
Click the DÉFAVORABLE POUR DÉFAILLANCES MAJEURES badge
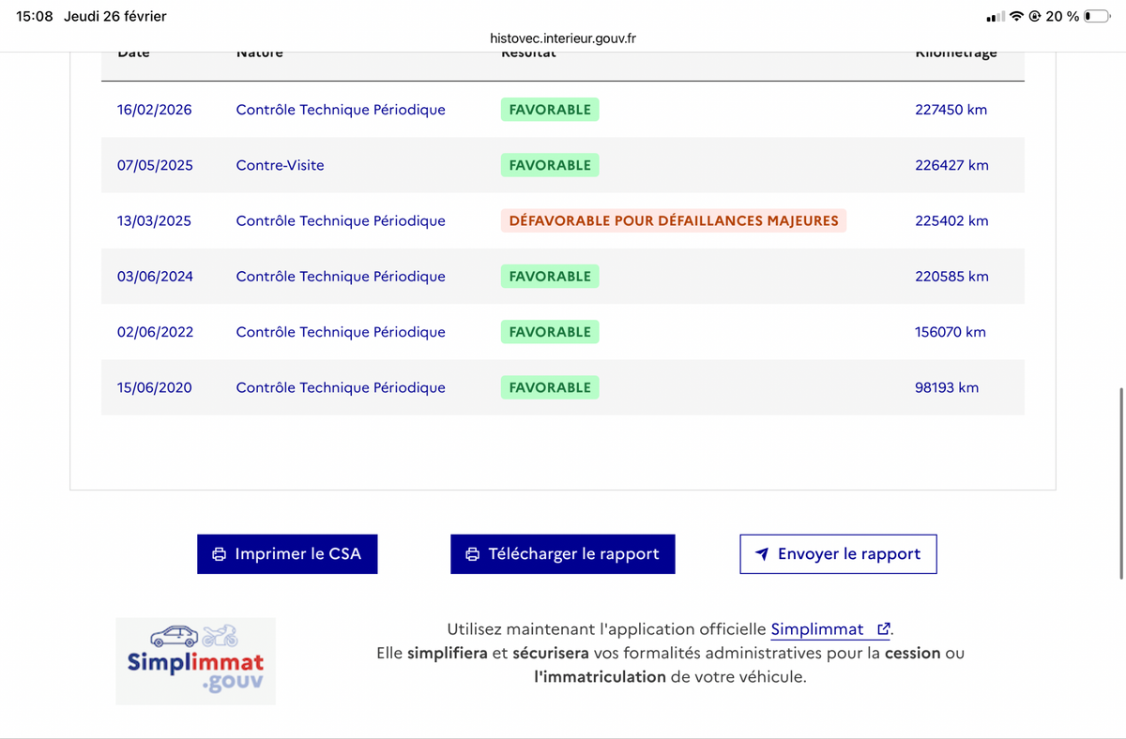(x=674, y=220)
